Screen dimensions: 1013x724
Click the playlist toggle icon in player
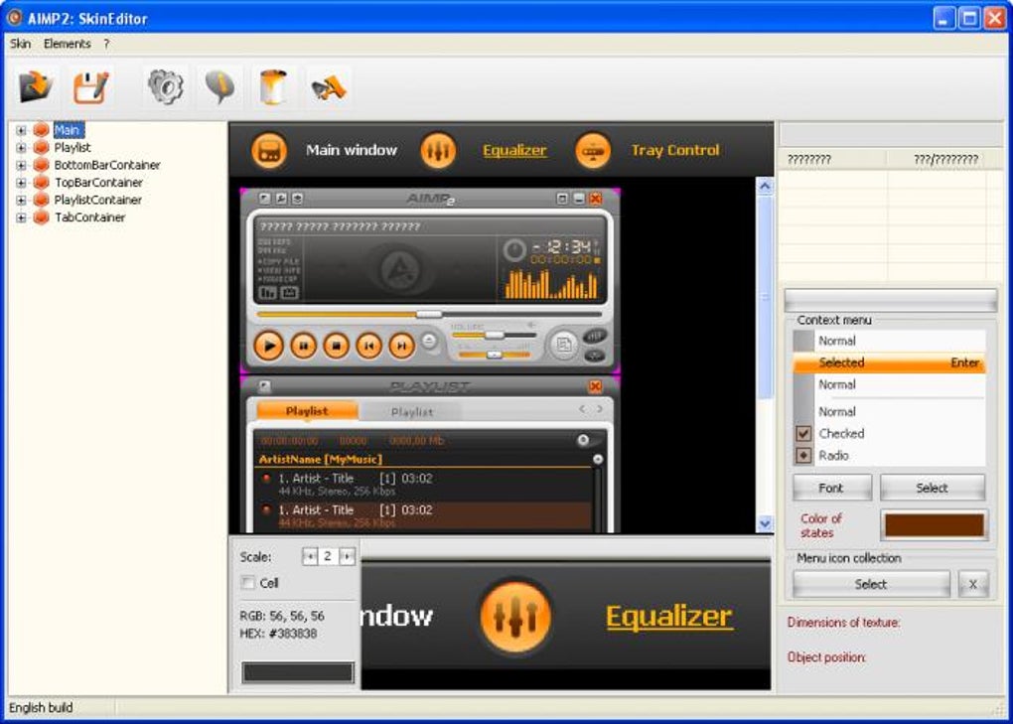(563, 345)
